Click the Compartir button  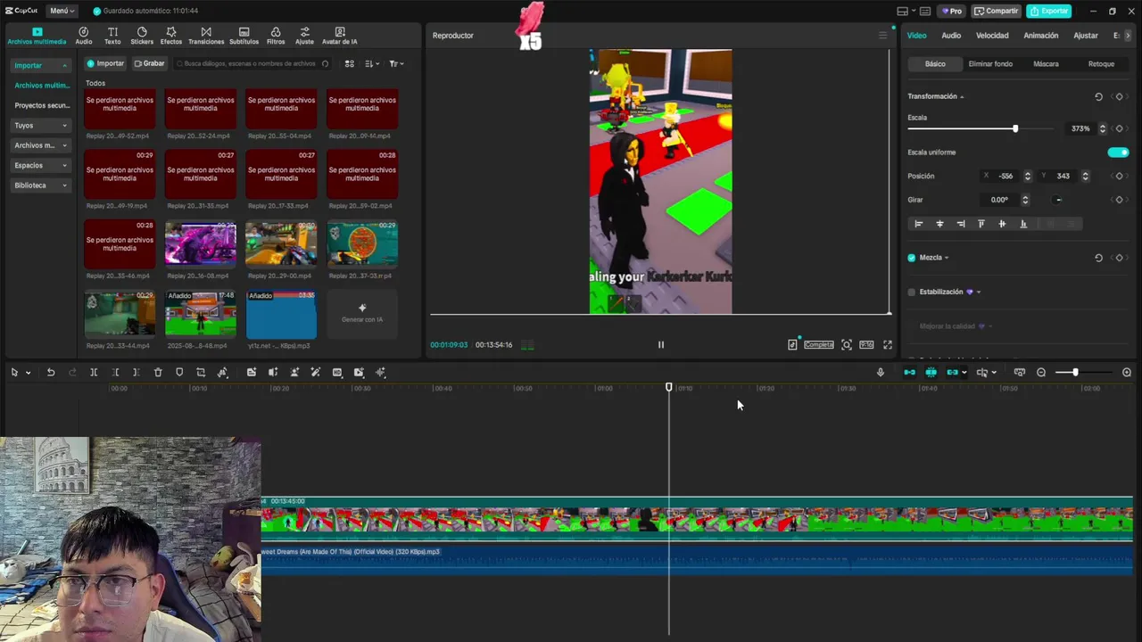tap(996, 11)
